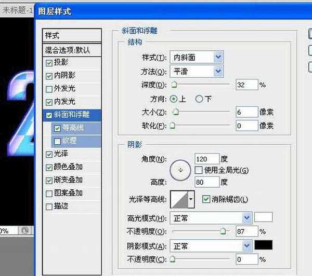Click the 光泽等高线 contour thumbnail
Image resolution: width=312 pixels, height=276 pixels.
coord(179,199)
